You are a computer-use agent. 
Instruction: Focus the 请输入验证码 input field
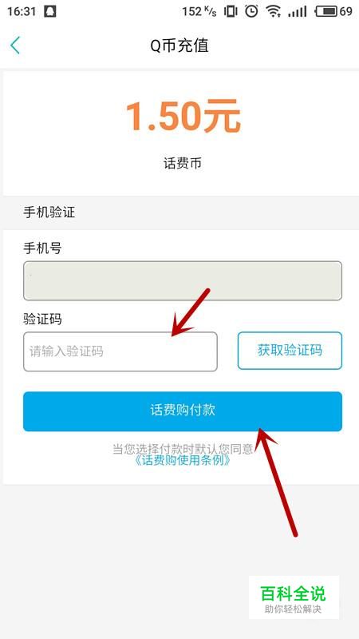click(120, 351)
